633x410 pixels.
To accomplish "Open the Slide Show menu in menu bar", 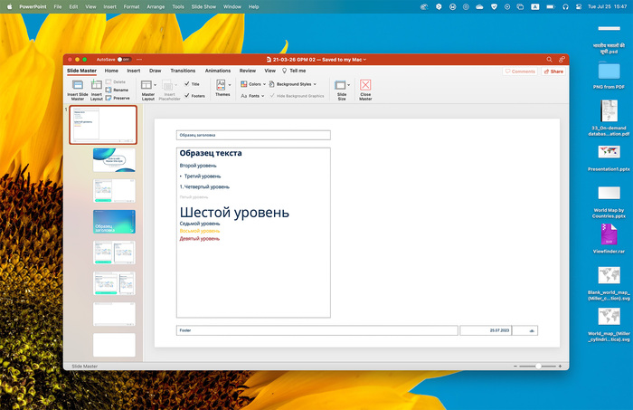I will pyautogui.click(x=203, y=6).
